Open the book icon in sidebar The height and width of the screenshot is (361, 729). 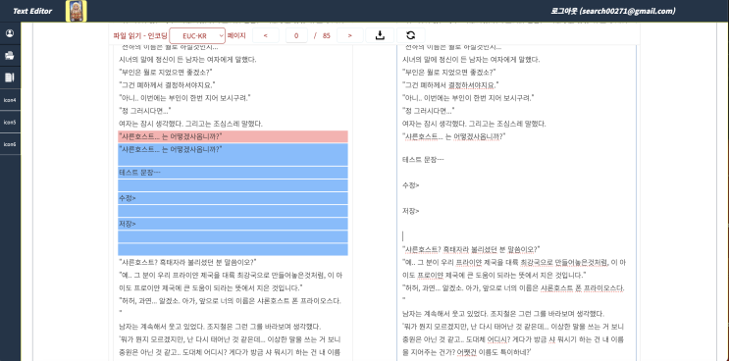point(10,77)
